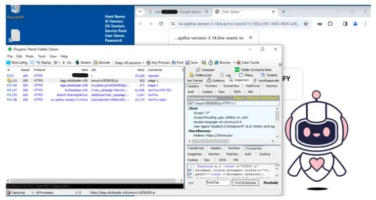Reload the page in Chrome
Viewport: 376px width, 200px height.
pos(161,24)
